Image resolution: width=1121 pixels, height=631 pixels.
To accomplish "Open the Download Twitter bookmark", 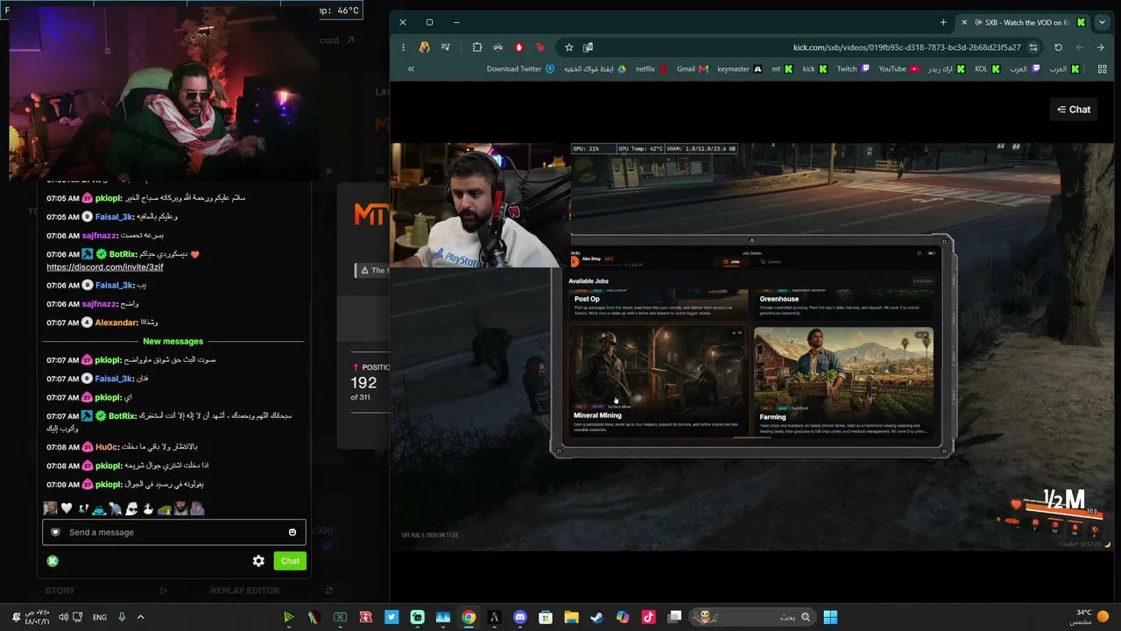I will (520, 68).
